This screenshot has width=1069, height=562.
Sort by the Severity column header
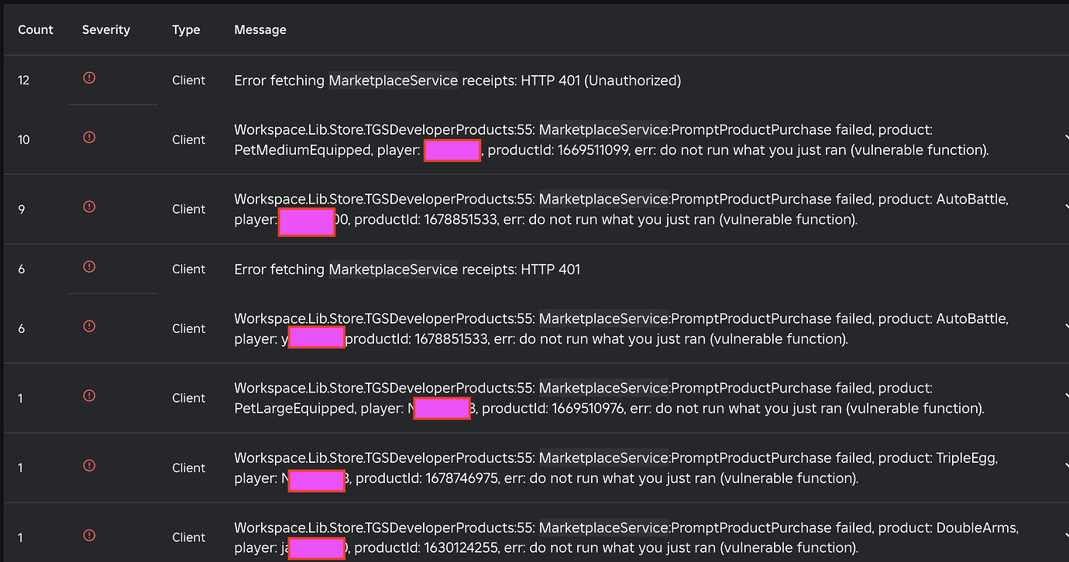(x=105, y=29)
